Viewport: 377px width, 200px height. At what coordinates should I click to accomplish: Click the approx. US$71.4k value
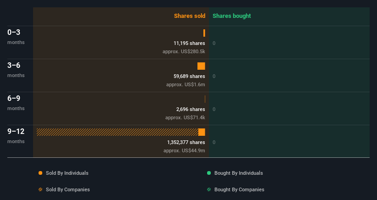click(185, 117)
